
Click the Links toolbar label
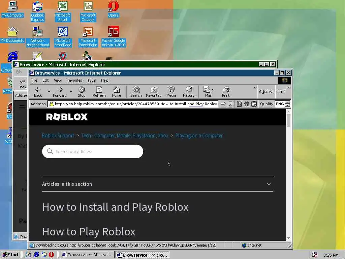tap(281, 92)
